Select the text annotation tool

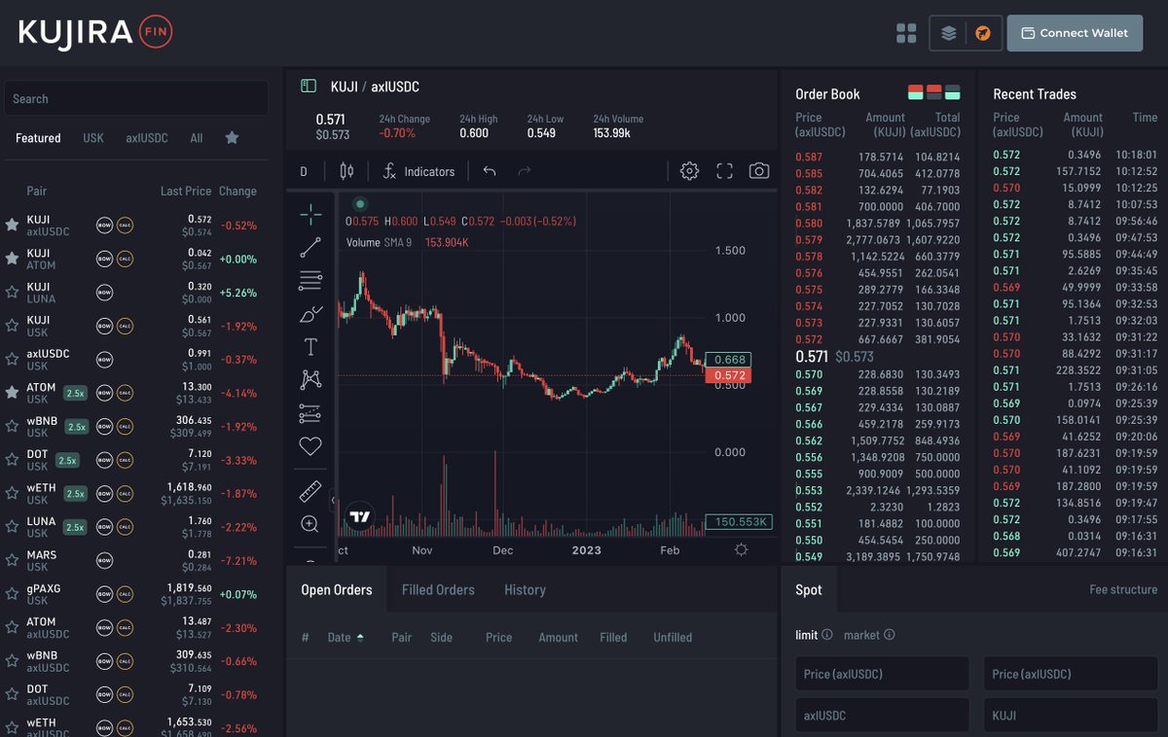(x=310, y=347)
